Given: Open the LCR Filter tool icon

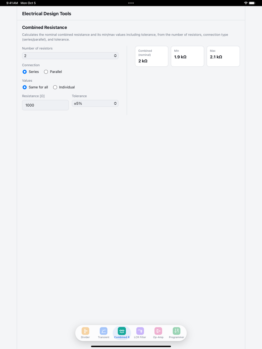Looking at the screenshot, I should tap(140, 331).
